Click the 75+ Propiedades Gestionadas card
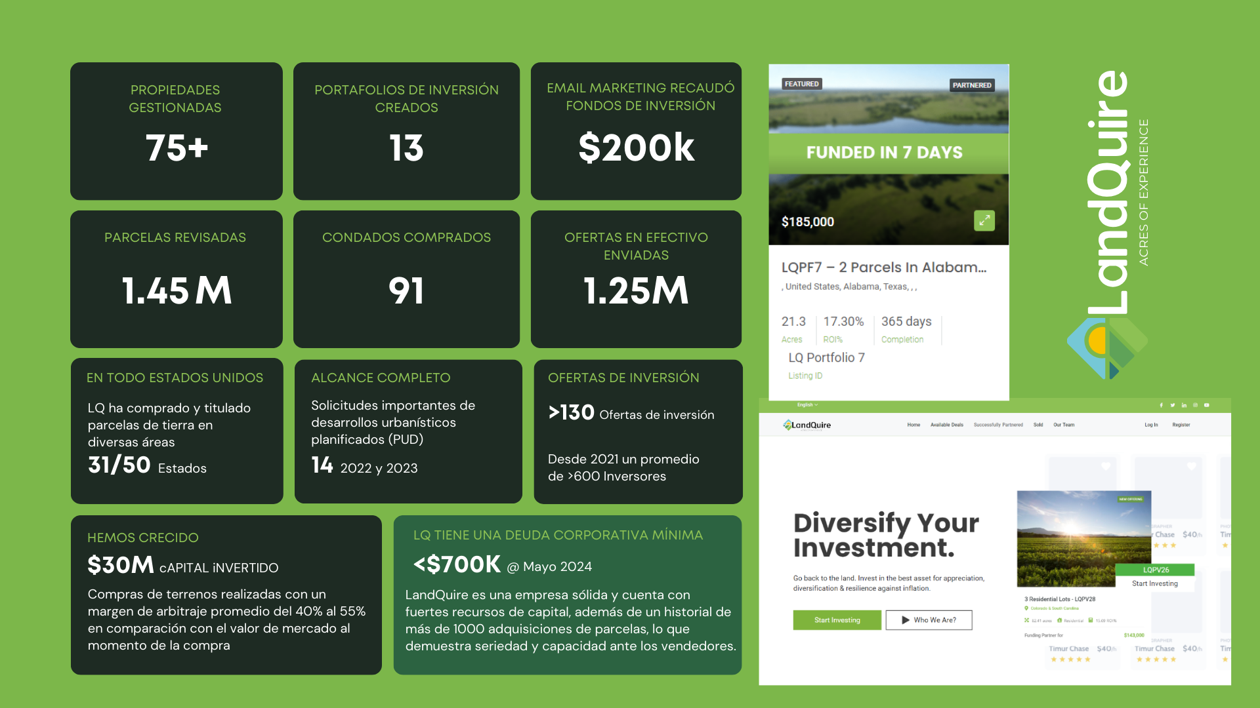 click(177, 131)
